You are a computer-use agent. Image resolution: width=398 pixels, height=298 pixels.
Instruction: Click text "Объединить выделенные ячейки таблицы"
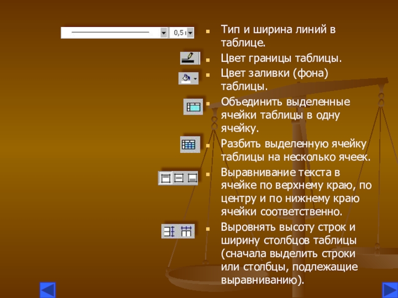(285, 108)
